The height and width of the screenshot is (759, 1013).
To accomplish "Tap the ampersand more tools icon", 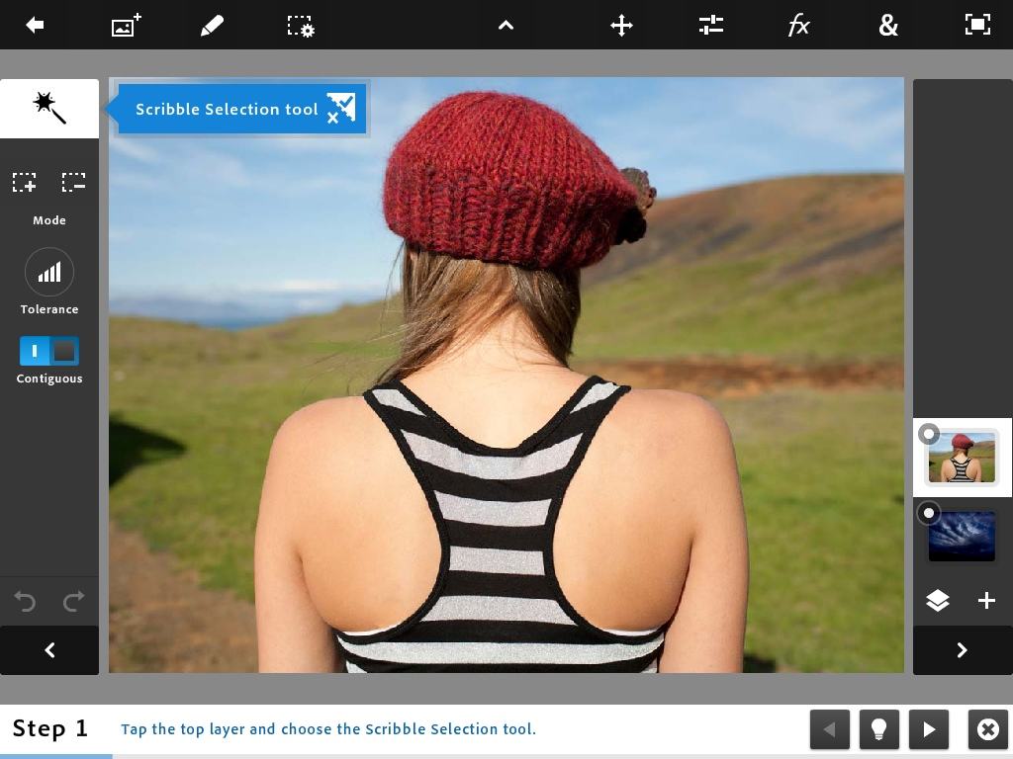I will click(887, 25).
